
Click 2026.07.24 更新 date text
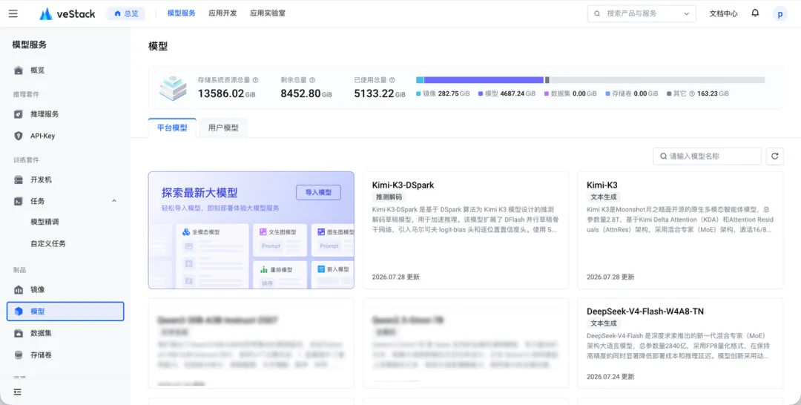click(x=610, y=376)
